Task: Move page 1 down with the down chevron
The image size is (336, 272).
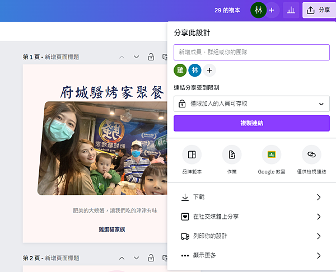Action: coord(136,57)
